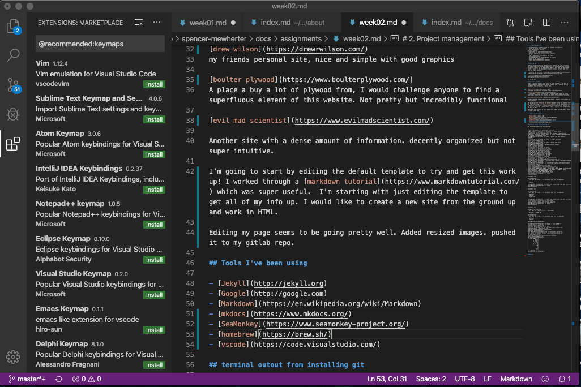The image size is (581, 387).
Task: Click line number 46 in gutter
Action: (190, 263)
